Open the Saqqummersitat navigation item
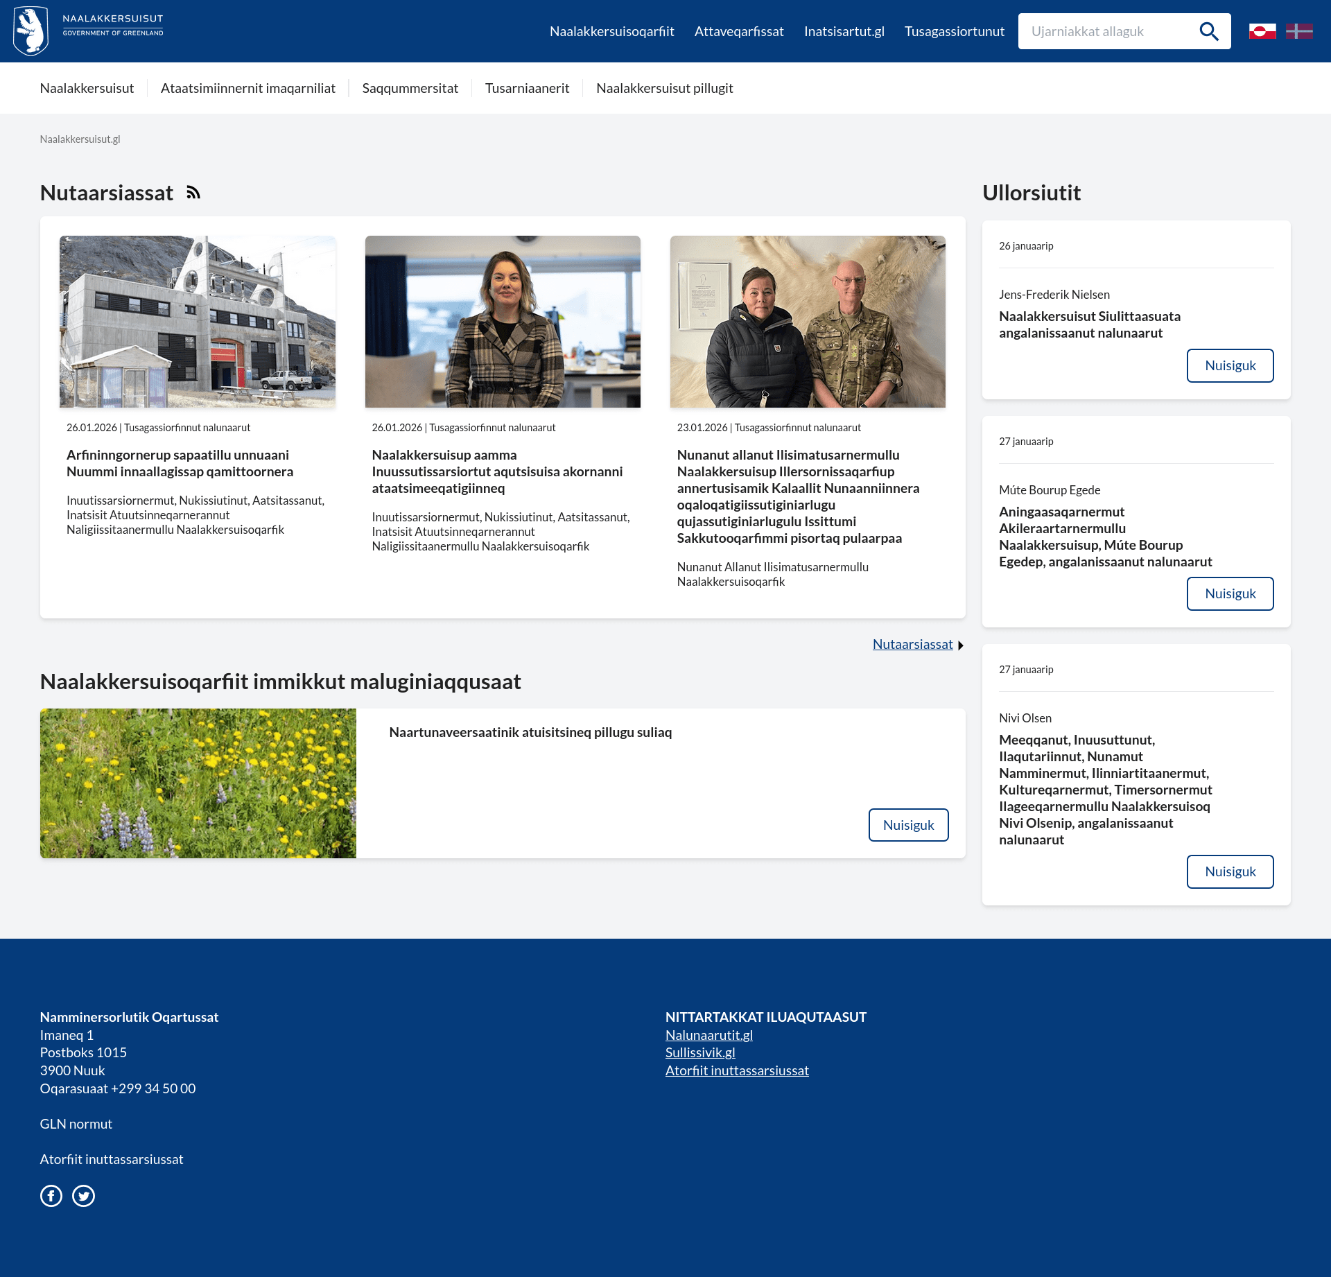1331x1277 pixels. click(x=410, y=88)
